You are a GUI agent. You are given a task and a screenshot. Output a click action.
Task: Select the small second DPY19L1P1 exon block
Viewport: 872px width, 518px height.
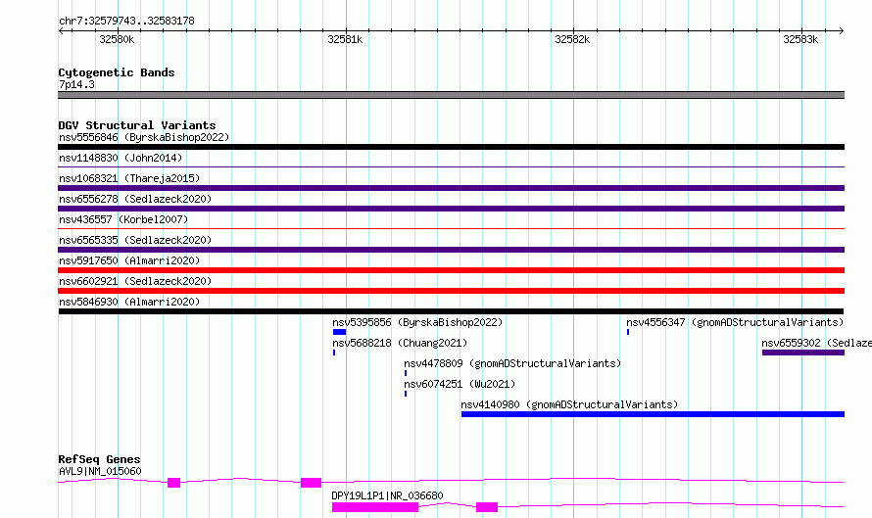coord(487,507)
